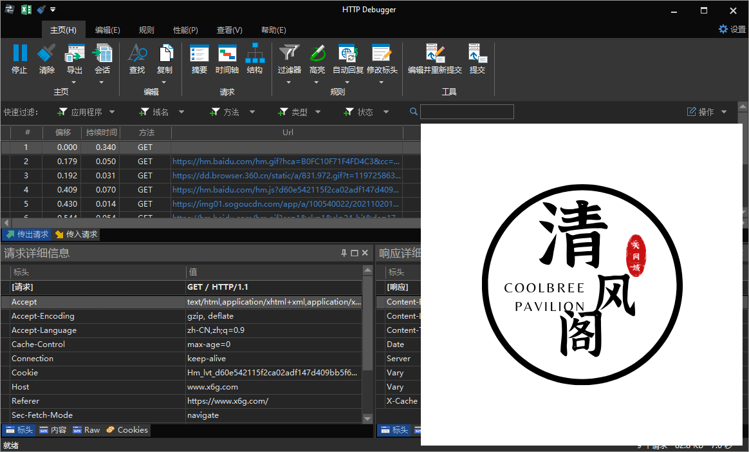749x452 pixels.
Task: Select the View (查看) ribbon tab
Action: tap(229, 30)
